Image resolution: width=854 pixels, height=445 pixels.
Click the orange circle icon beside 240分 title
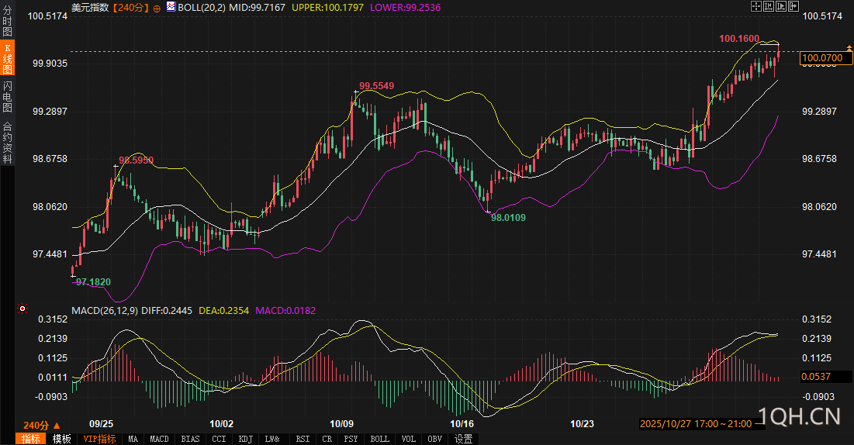(157, 7)
